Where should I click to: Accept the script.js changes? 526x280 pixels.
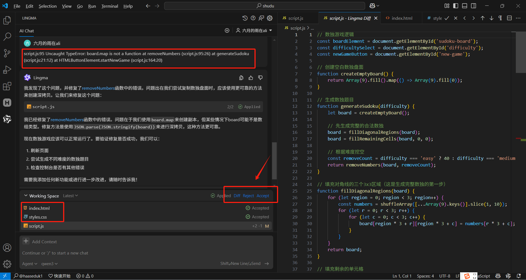click(x=262, y=196)
